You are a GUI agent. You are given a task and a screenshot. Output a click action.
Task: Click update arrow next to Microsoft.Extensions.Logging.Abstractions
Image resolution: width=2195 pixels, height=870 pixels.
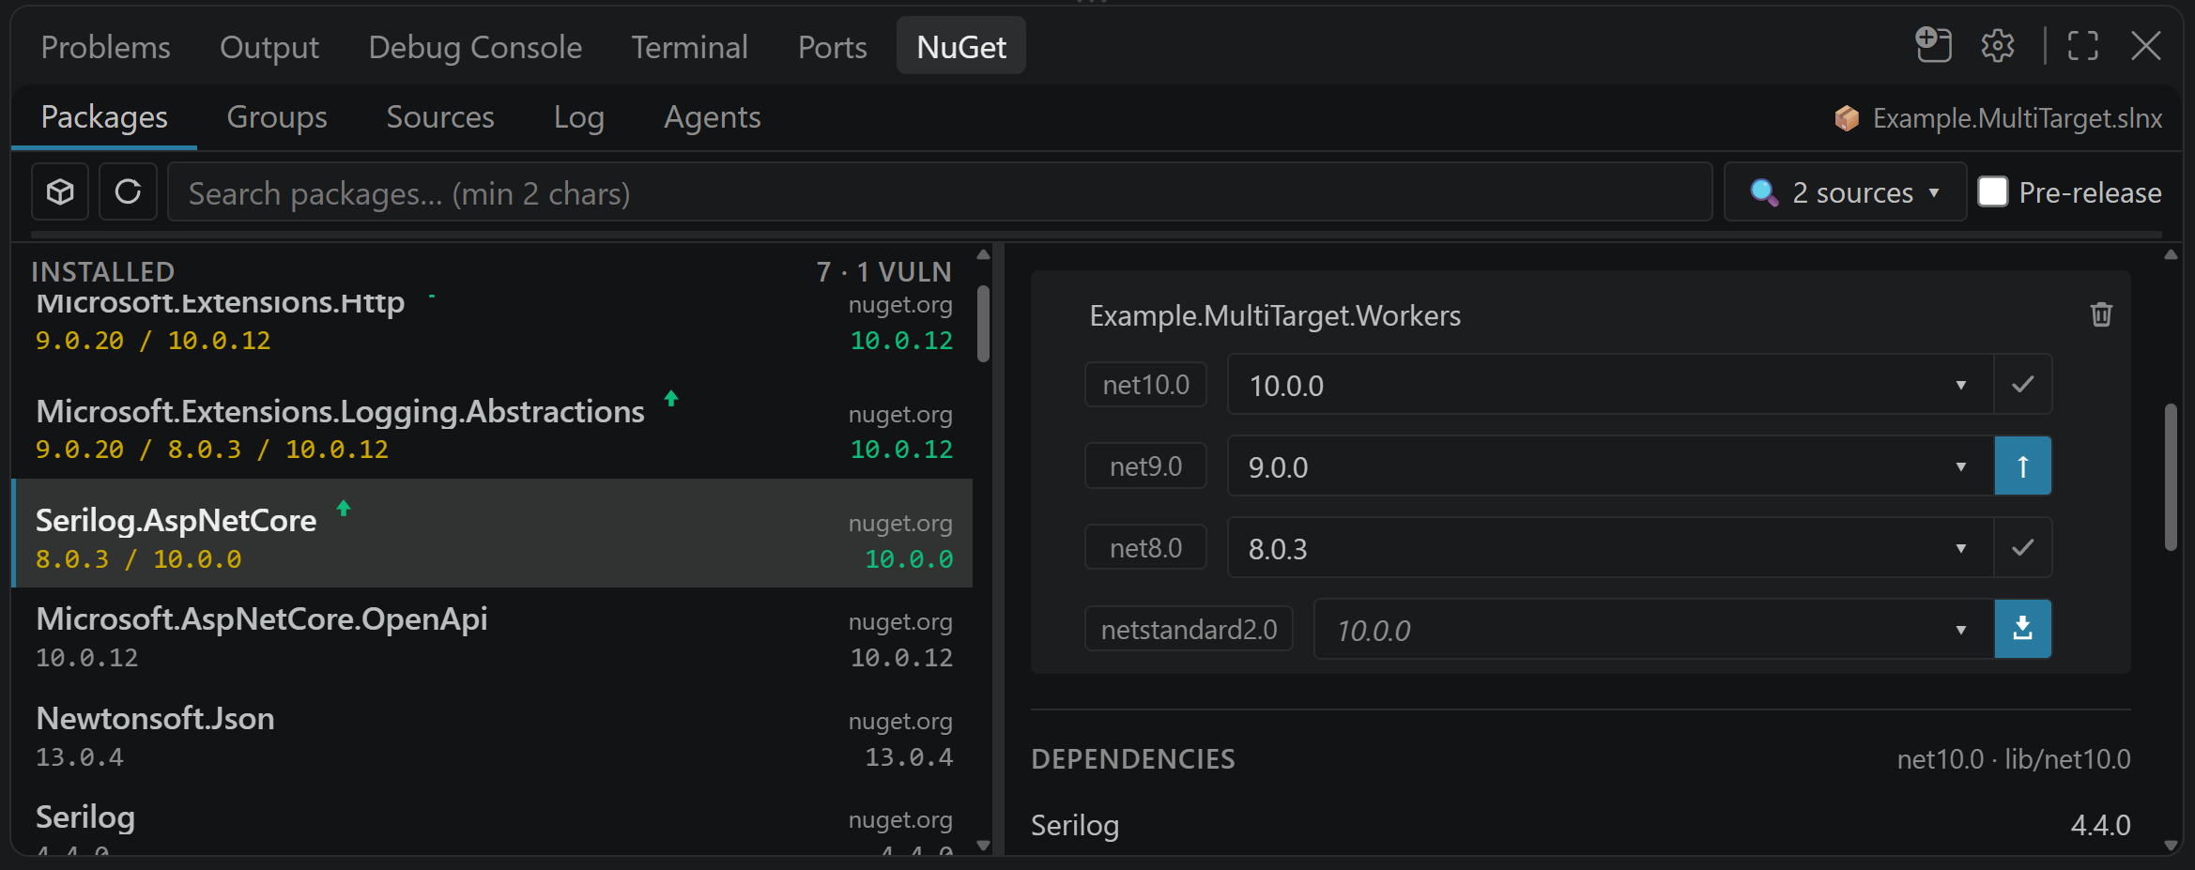[671, 399]
